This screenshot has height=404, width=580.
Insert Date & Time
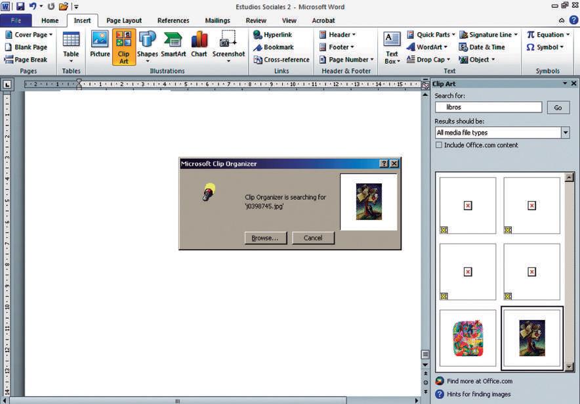pyautogui.click(x=482, y=47)
